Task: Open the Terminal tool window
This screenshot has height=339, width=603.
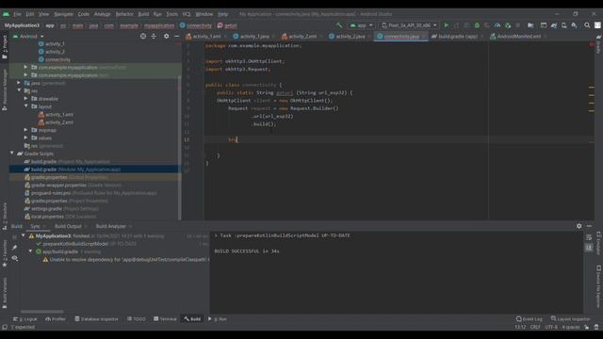Action: pyautogui.click(x=165, y=319)
